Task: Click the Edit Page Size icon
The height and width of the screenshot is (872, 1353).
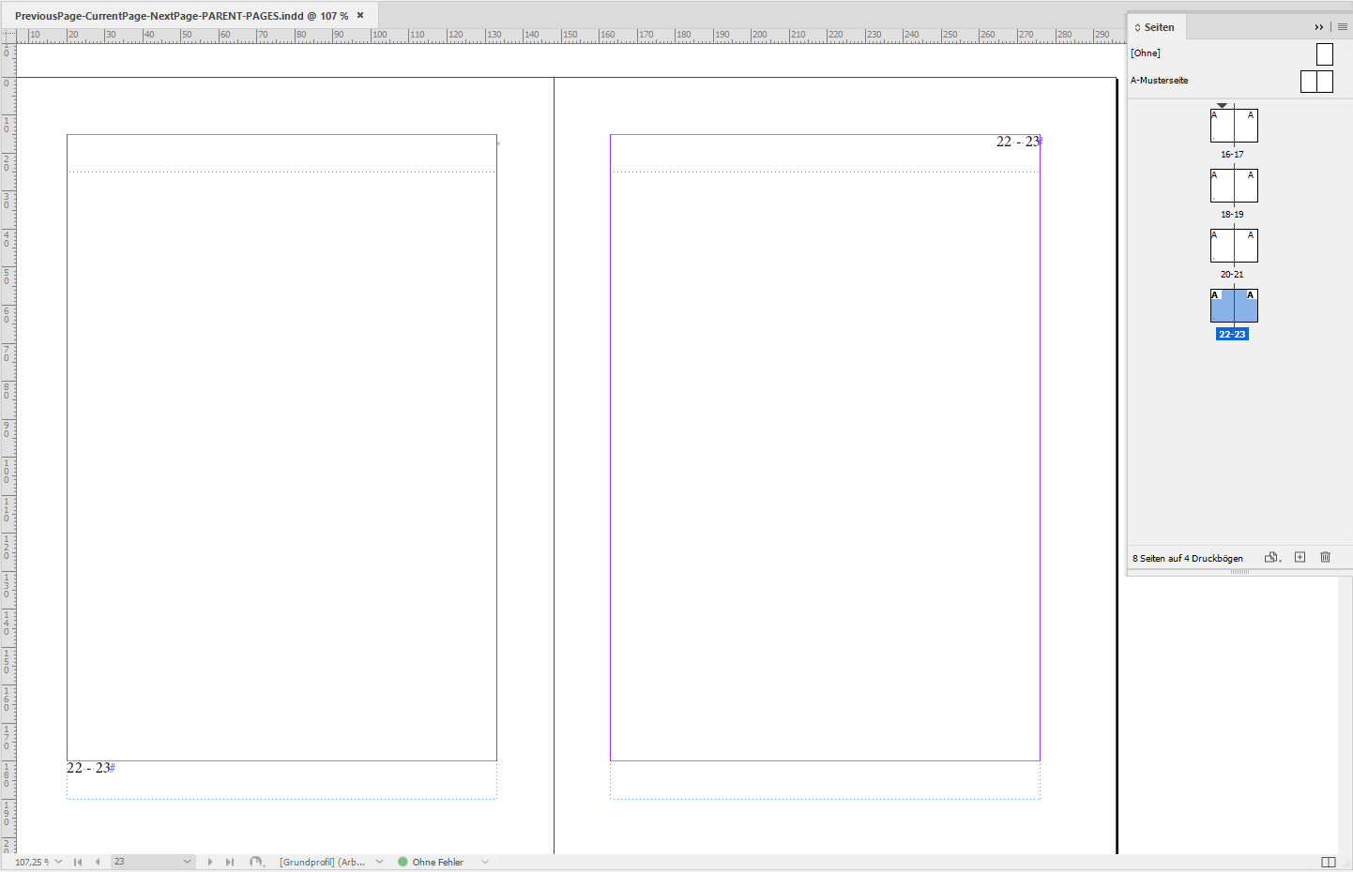Action: (1270, 557)
